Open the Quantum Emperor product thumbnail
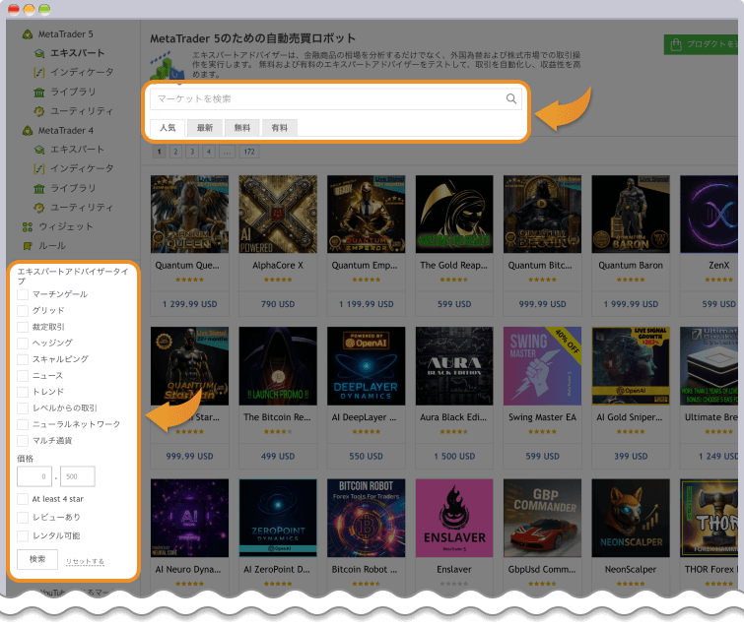Viewport: 744px width, 626px height. pyautogui.click(x=366, y=215)
